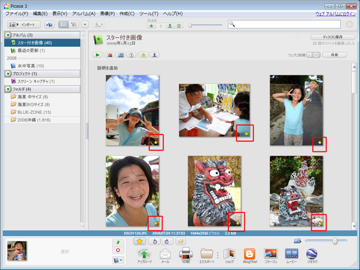Click the エクスポート export folder icon
This screenshot has width=360, height=270.
tap(207, 255)
